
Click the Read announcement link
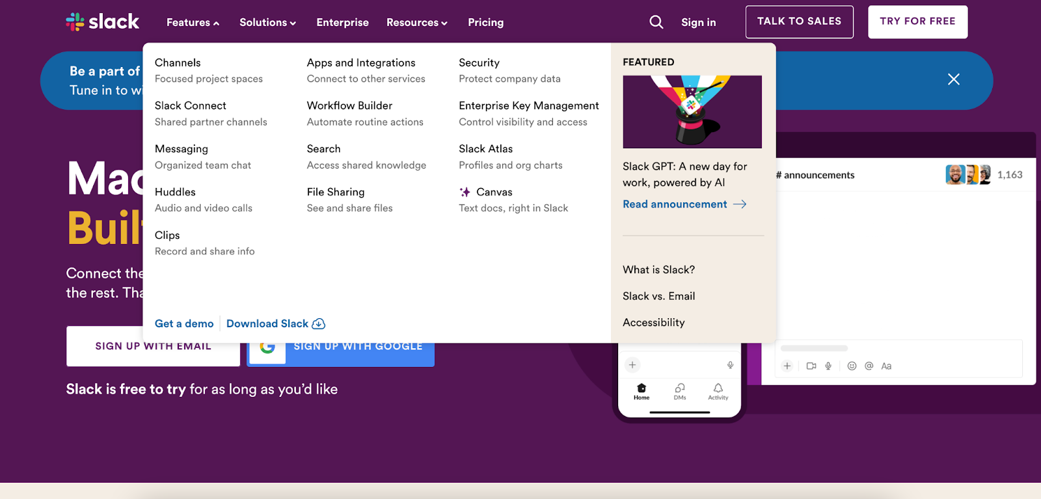[675, 204]
